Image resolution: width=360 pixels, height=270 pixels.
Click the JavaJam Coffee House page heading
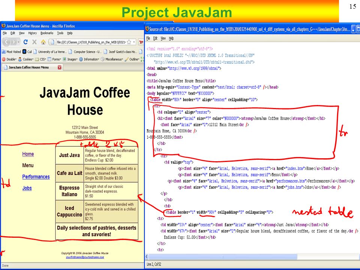coord(85,101)
